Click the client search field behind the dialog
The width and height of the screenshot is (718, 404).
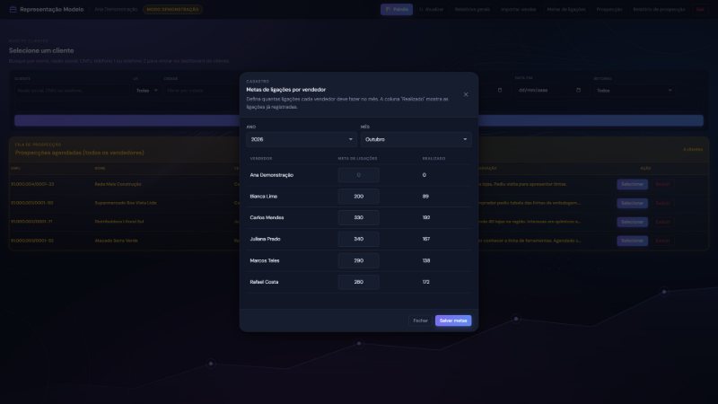pos(72,91)
